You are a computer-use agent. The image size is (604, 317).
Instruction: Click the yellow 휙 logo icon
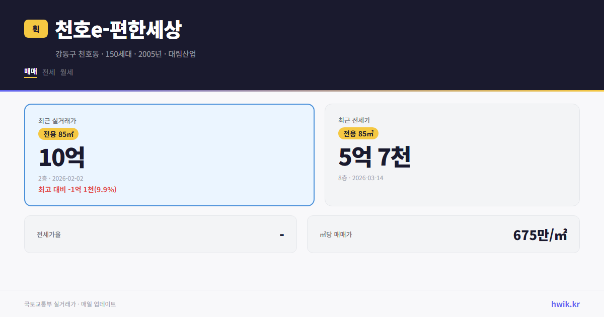click(36, 29)
